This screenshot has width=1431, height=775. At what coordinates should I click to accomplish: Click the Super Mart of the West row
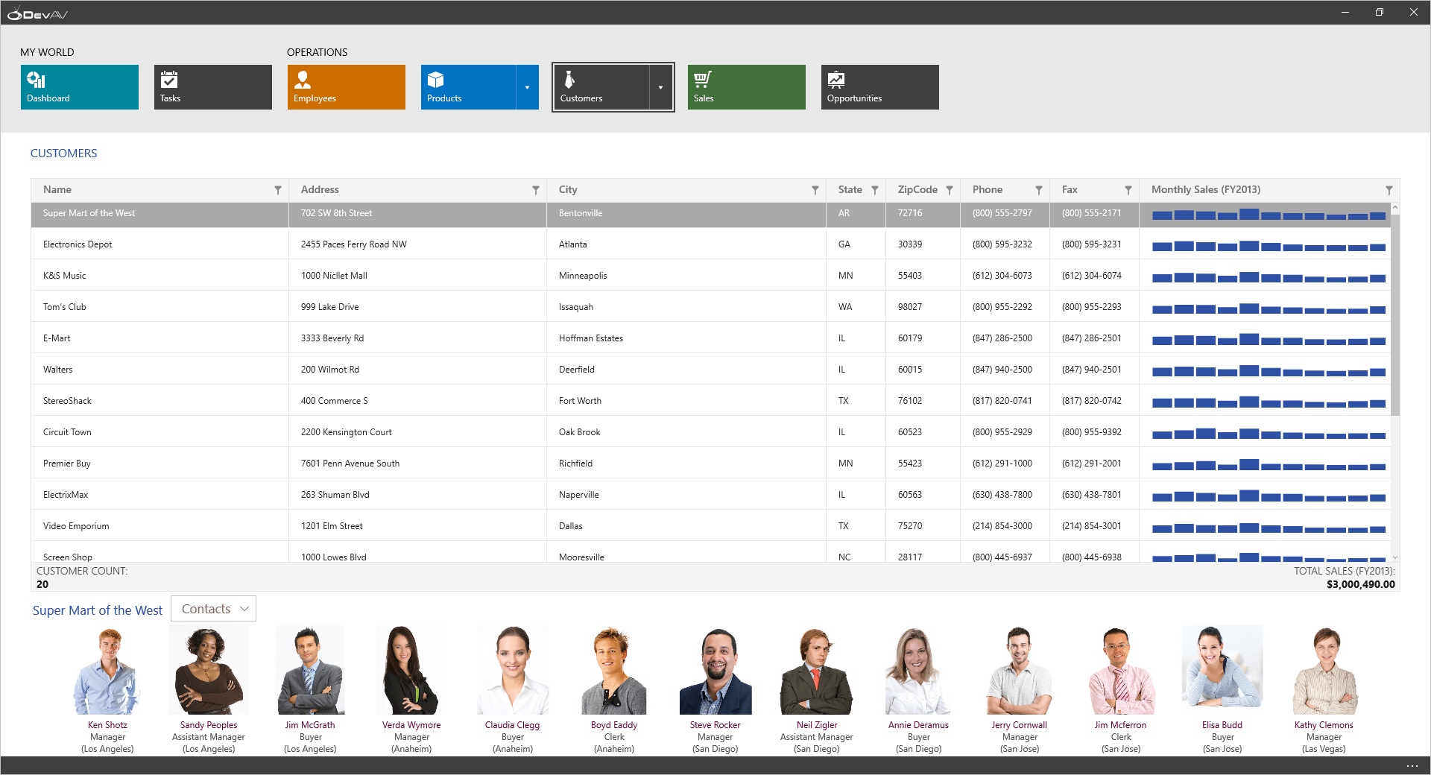[x=711, y=214]
